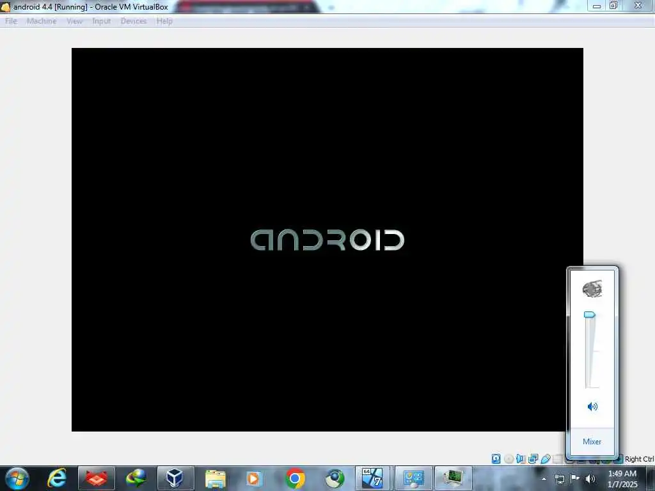Restore down the VirtualBox window

tap(613, 6)
